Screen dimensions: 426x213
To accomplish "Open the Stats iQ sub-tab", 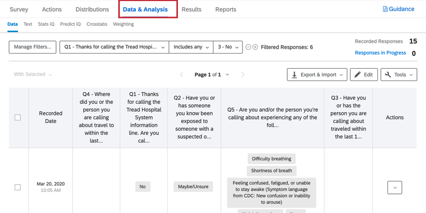I will pyautogui.click(x=46, y=24).
